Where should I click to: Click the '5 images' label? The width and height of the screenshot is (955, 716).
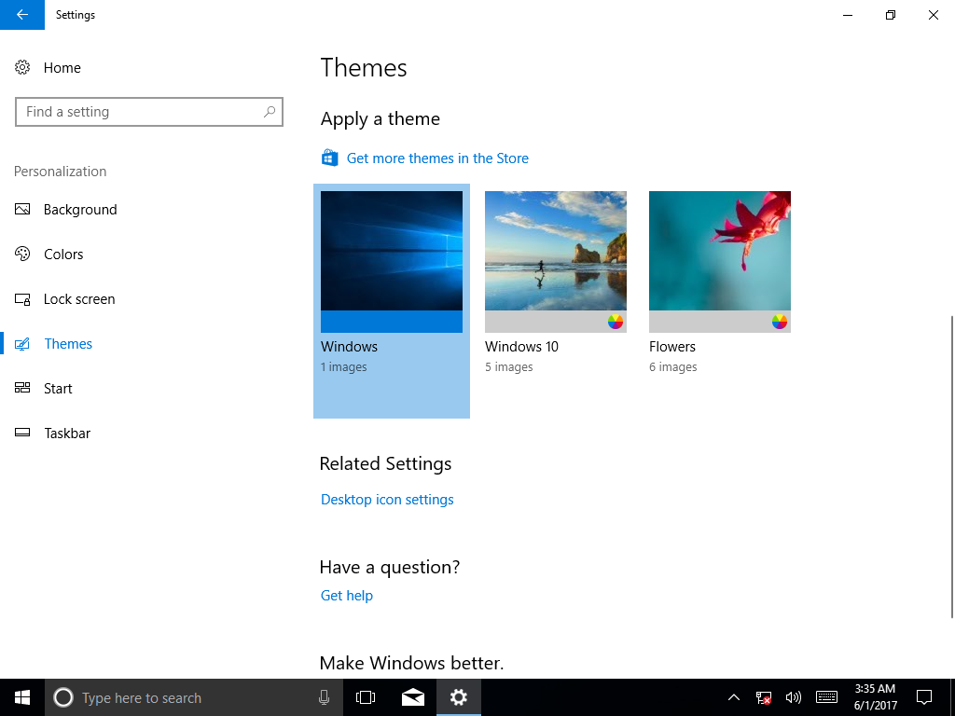pyautogui.click(x=508, y=366)
